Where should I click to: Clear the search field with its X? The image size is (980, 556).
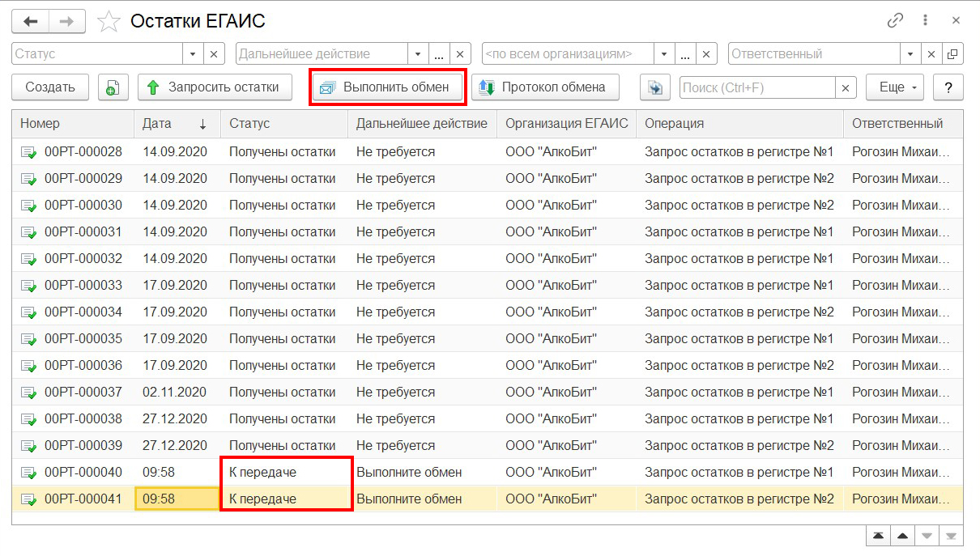click(x=846, y=87)
